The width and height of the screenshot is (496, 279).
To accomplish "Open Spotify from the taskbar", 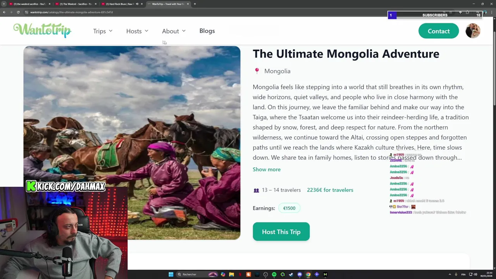I will 274,274.
